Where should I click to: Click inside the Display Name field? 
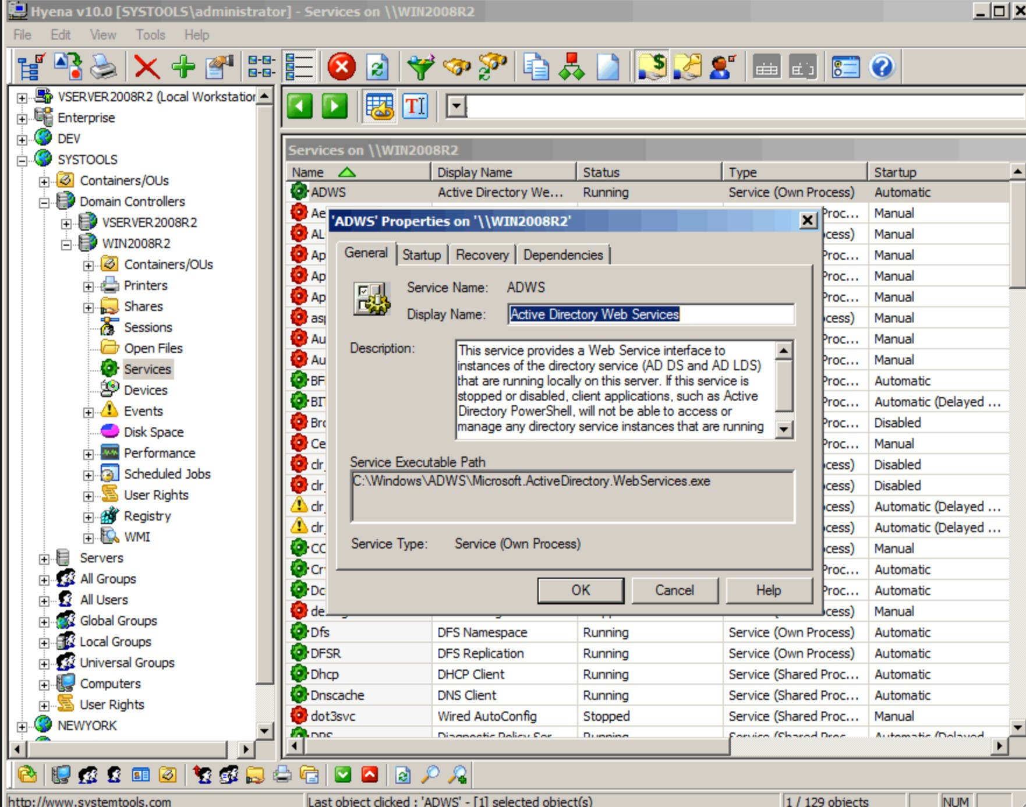point(651,314)
